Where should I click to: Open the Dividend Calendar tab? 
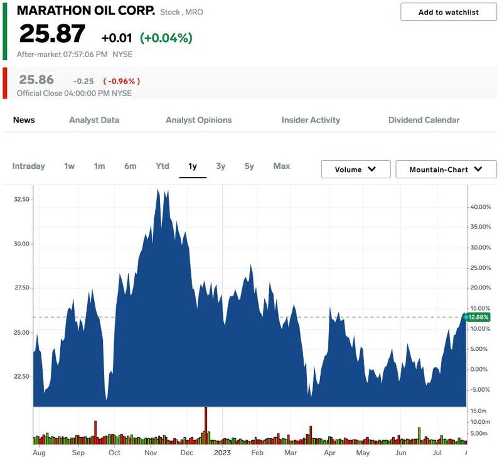[424, 120]
